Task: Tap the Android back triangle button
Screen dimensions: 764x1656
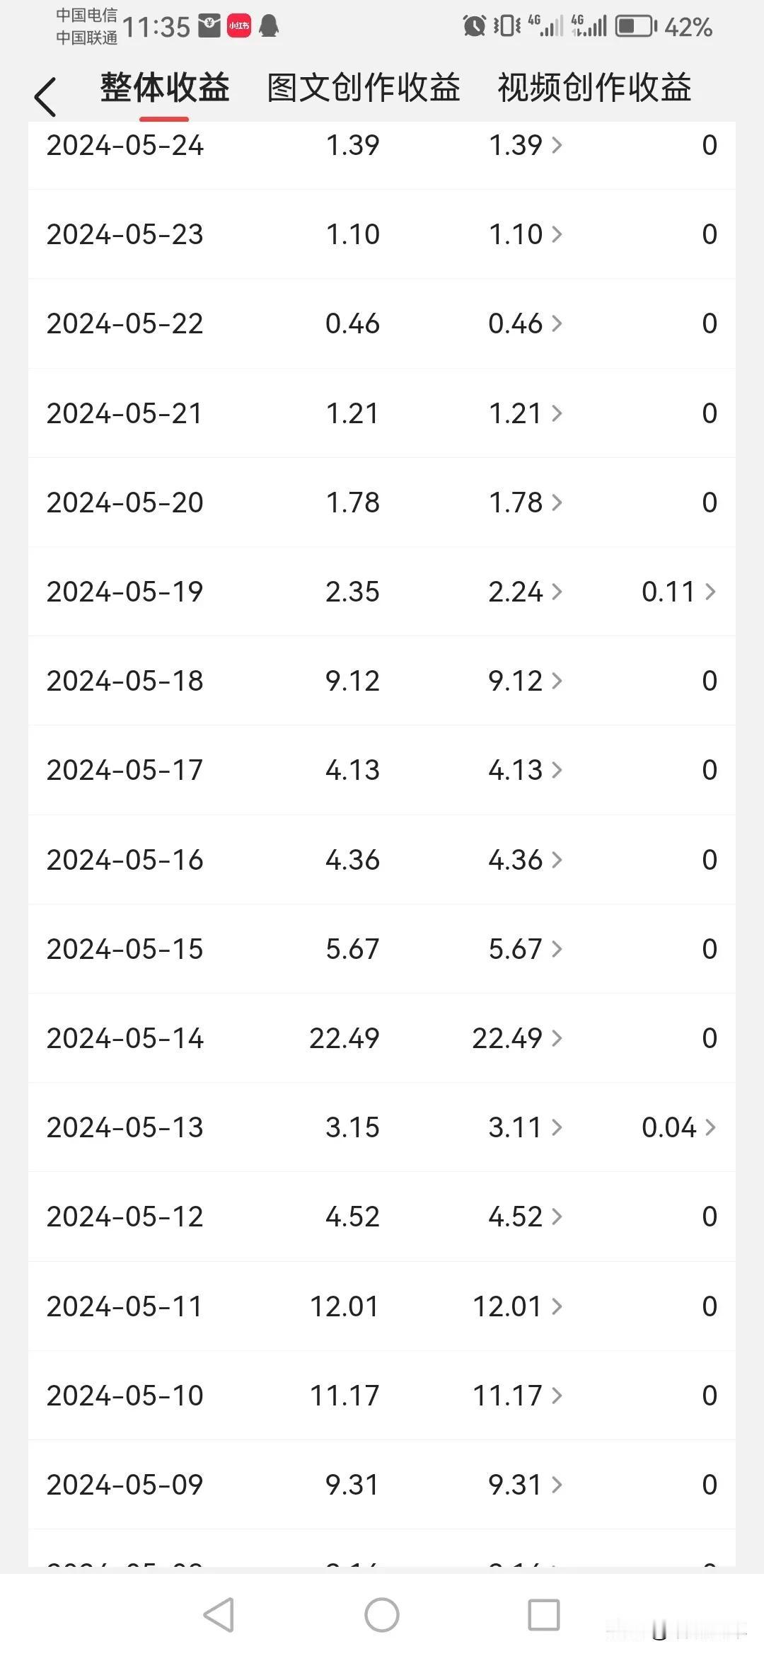Action: click(x=219, y=1614)
